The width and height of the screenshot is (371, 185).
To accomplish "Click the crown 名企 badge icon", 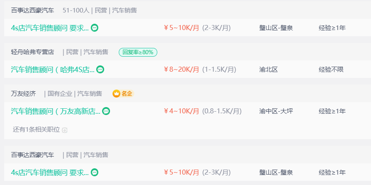I will [x=116, y=94].
